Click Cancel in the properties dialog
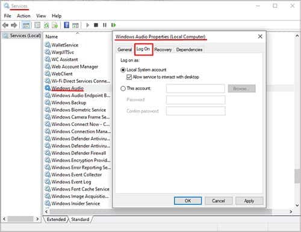The height and width of the screenshot is (232, 301). point(219,201)
